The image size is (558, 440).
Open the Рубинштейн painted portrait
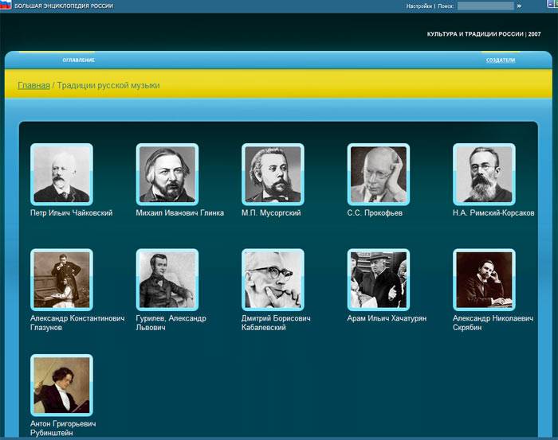point(61,385)
